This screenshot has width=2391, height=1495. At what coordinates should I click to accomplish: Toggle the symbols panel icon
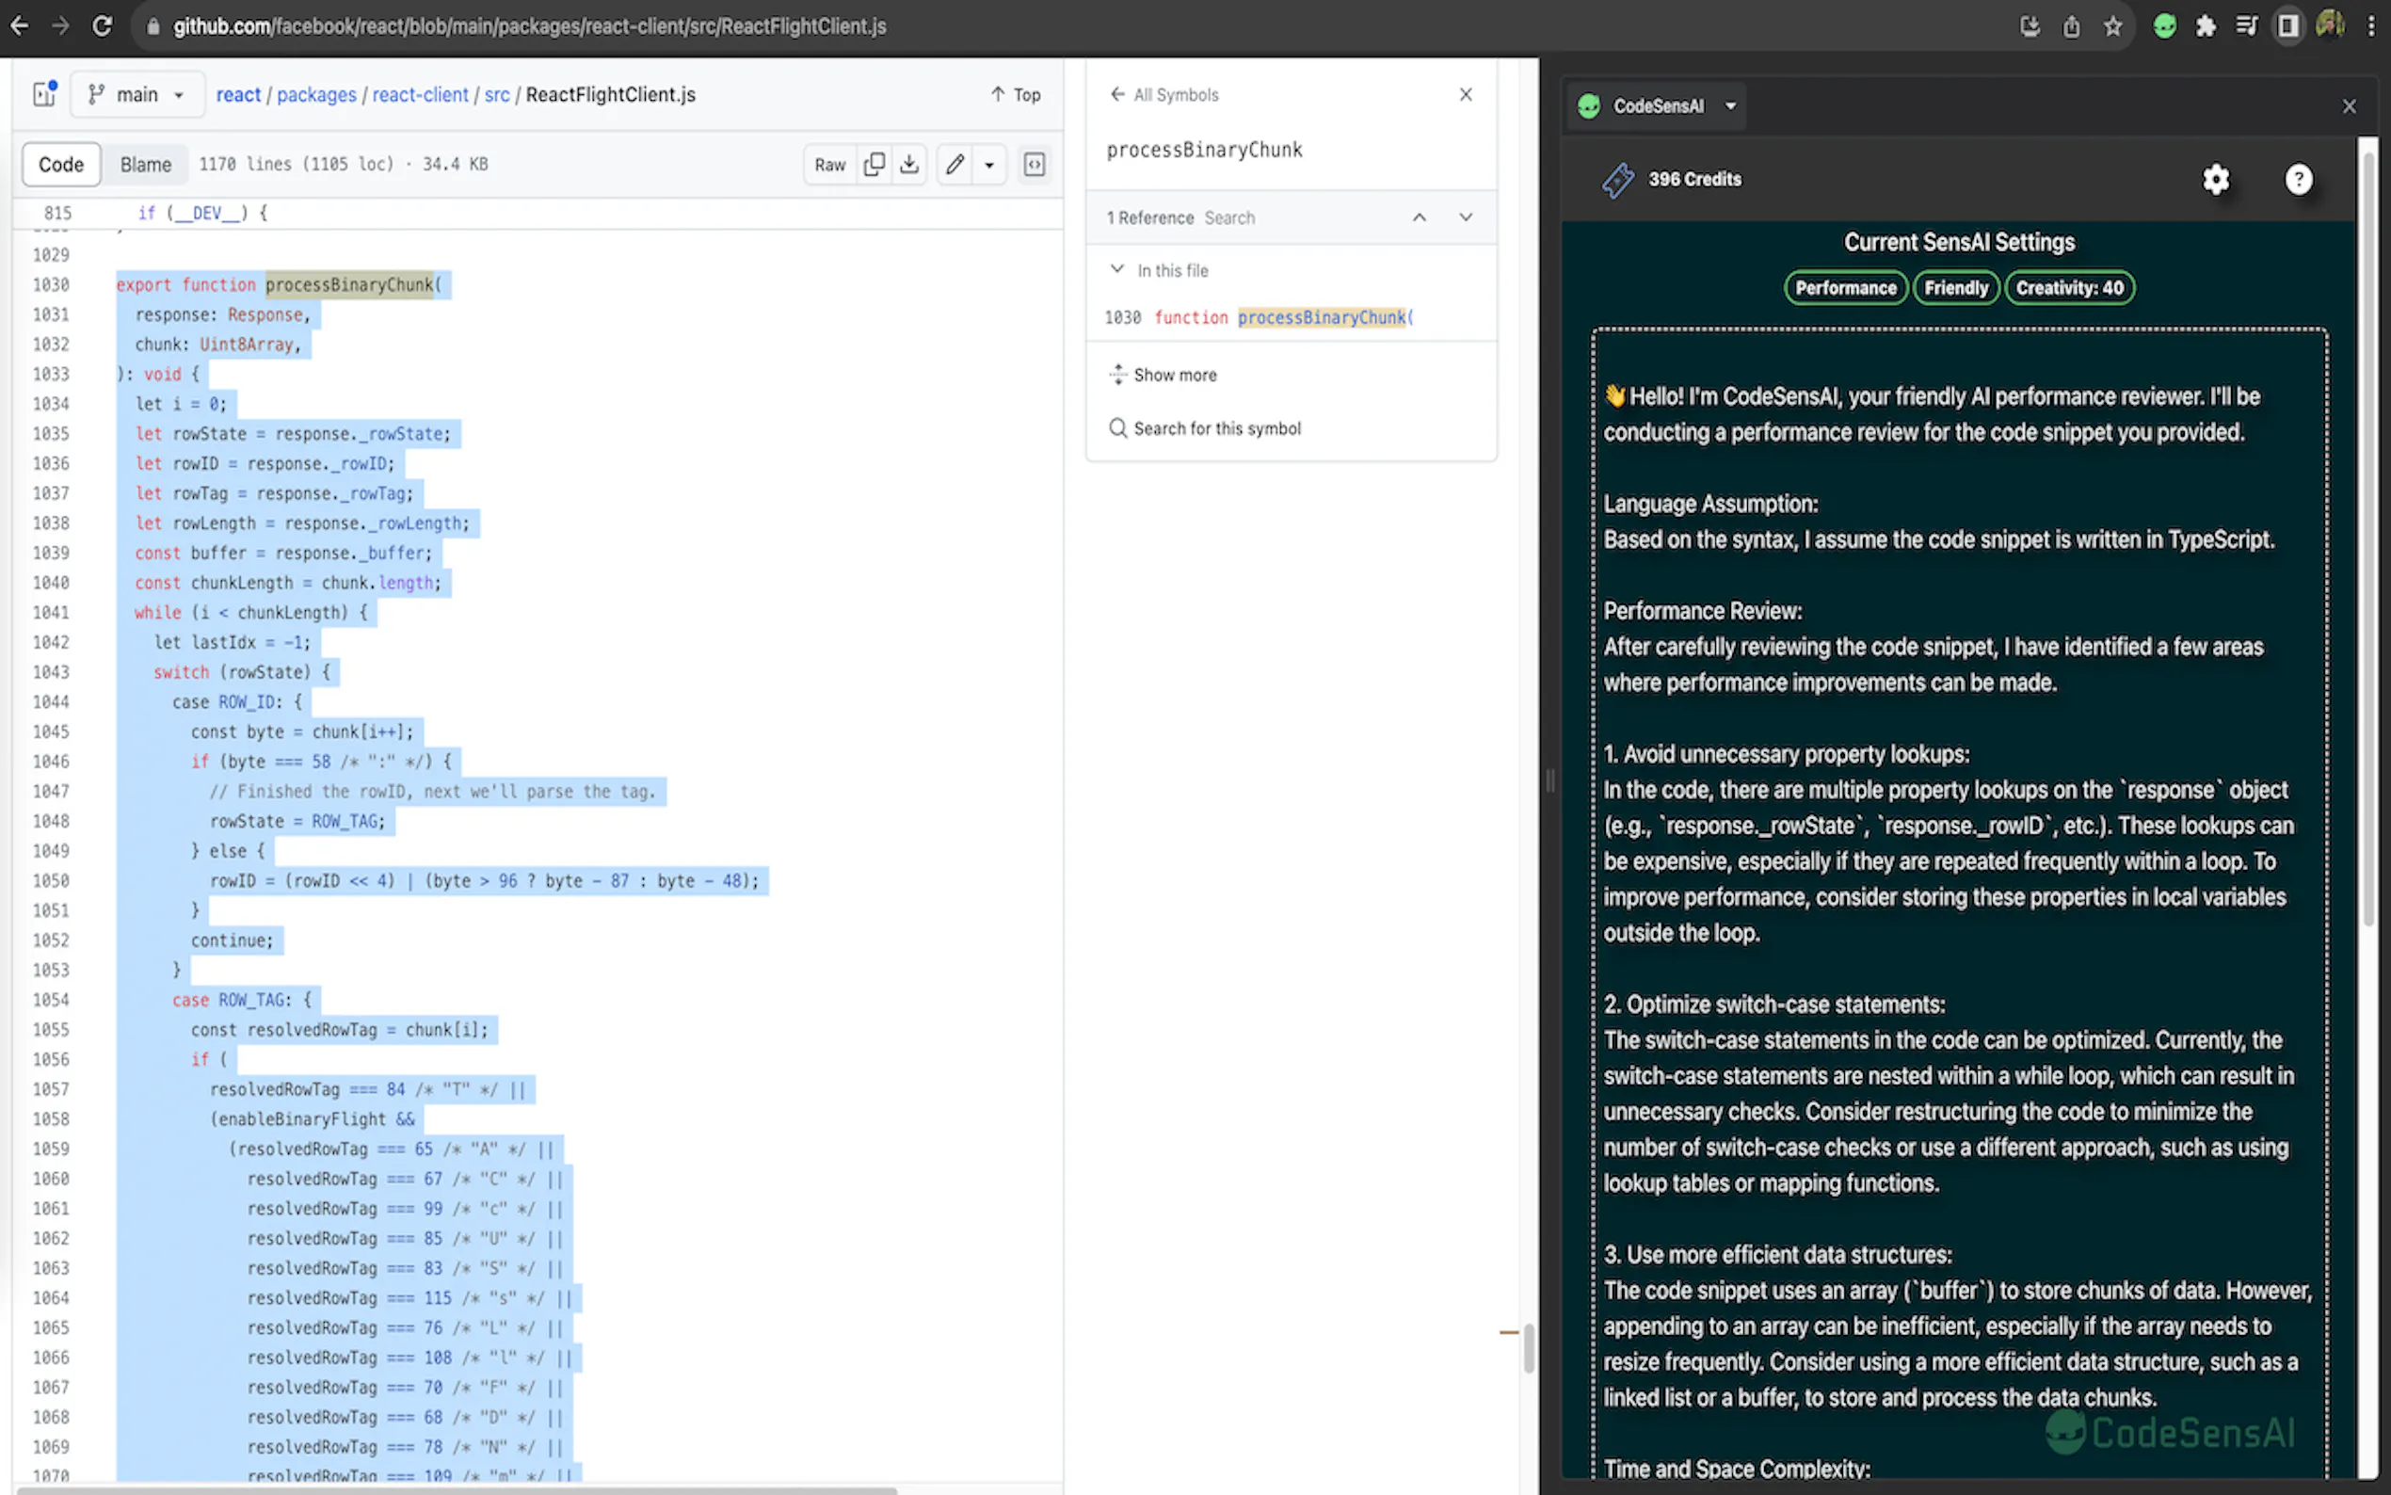point(1034,164)
